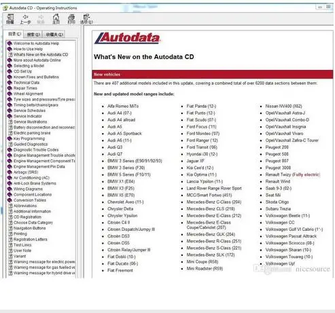This screenshot has width=335, height=313.
Task: Select Tyre sizes and pressures topic
Action: 44,99
